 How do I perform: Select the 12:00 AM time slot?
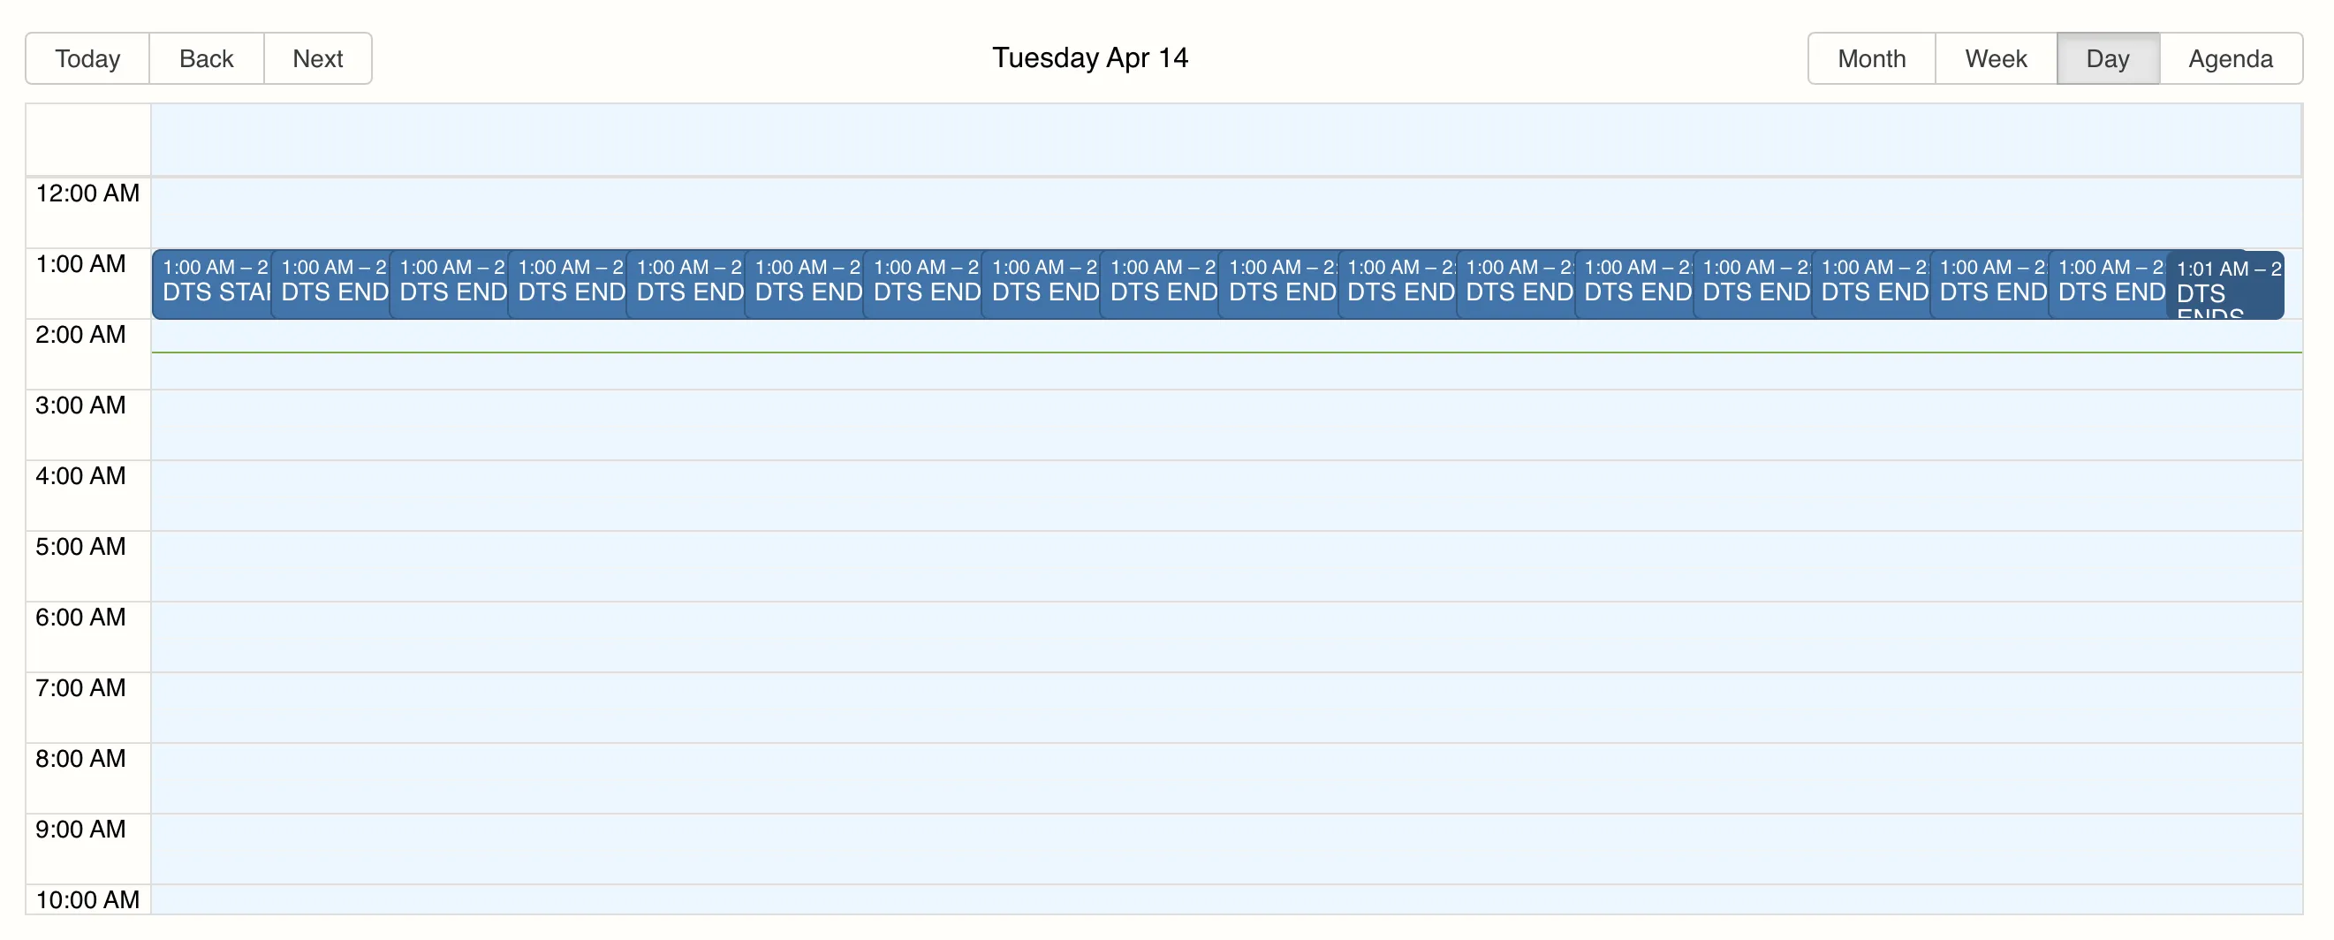click(1226, 213)
